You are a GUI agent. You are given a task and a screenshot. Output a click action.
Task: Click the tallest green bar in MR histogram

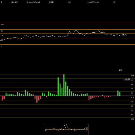(x=64, y=85)
